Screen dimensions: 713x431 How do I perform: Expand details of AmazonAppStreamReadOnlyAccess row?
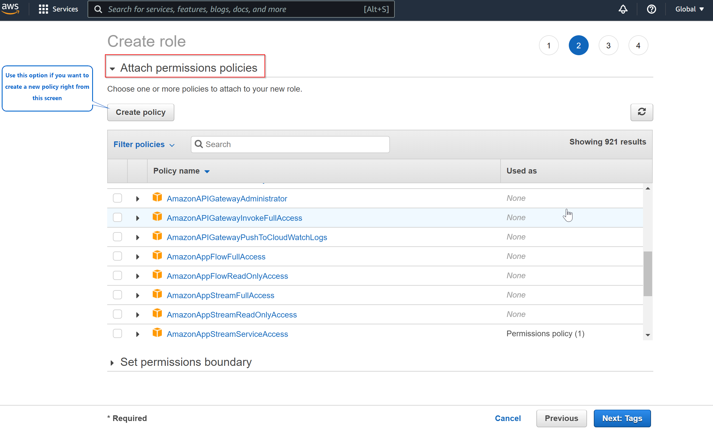pyautogui.click(x=137, y=315)
